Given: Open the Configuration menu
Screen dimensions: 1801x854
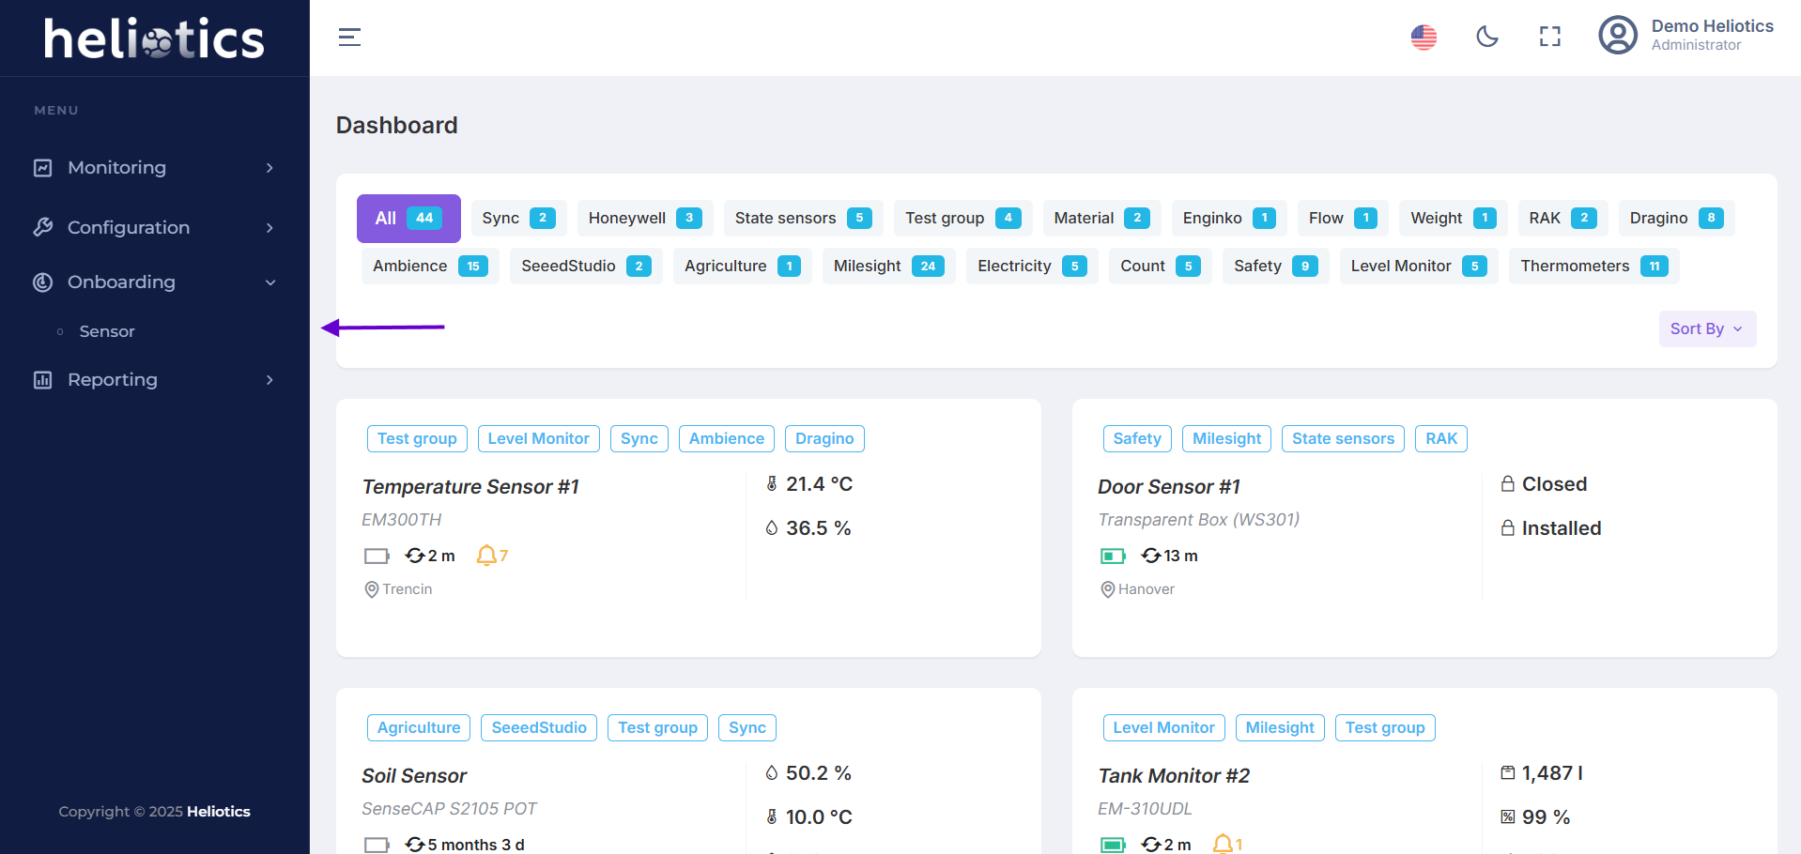Looking at the screenshot, I should pyautogui.click(x=155, y=228).
